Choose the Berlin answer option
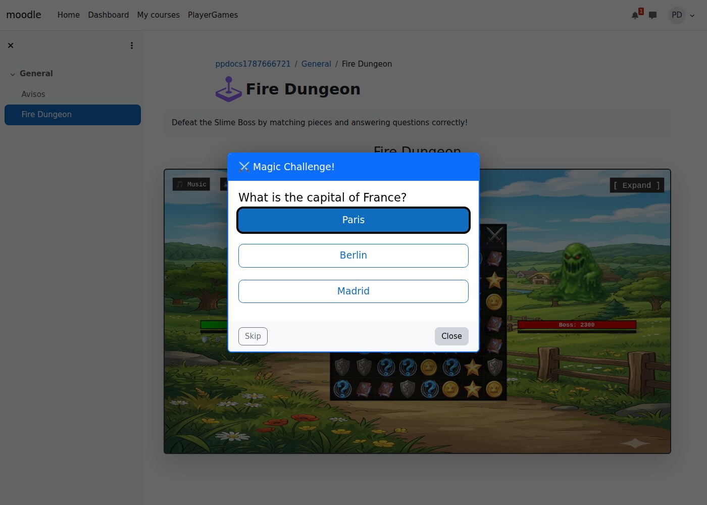This screenshot has width=707, height=505. 353,256
